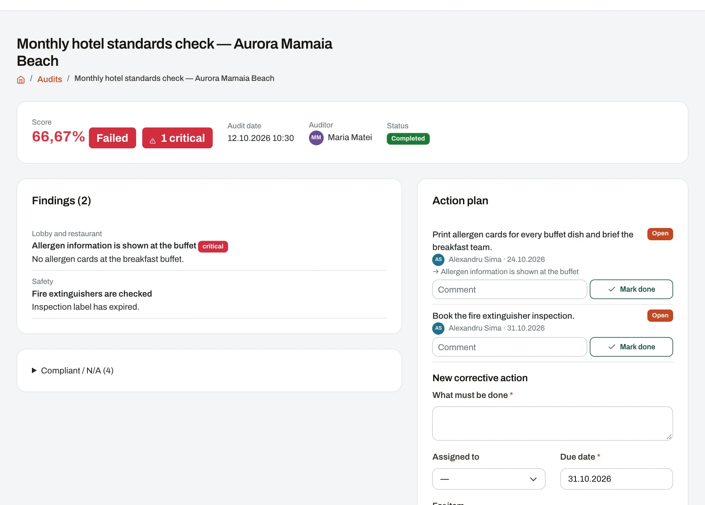Click 'Inspection label has expired.' text
This screenshot has height=505, width=705.
(85, 307)
